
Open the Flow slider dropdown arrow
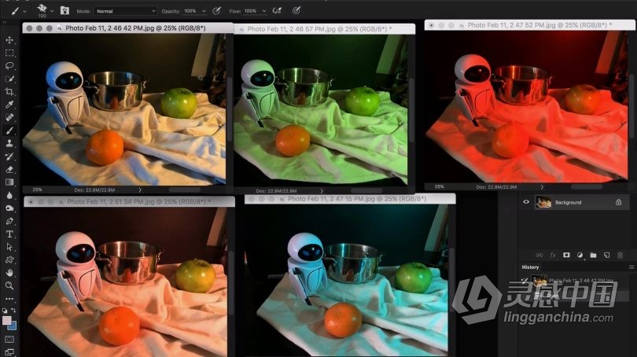coord(264,11)
